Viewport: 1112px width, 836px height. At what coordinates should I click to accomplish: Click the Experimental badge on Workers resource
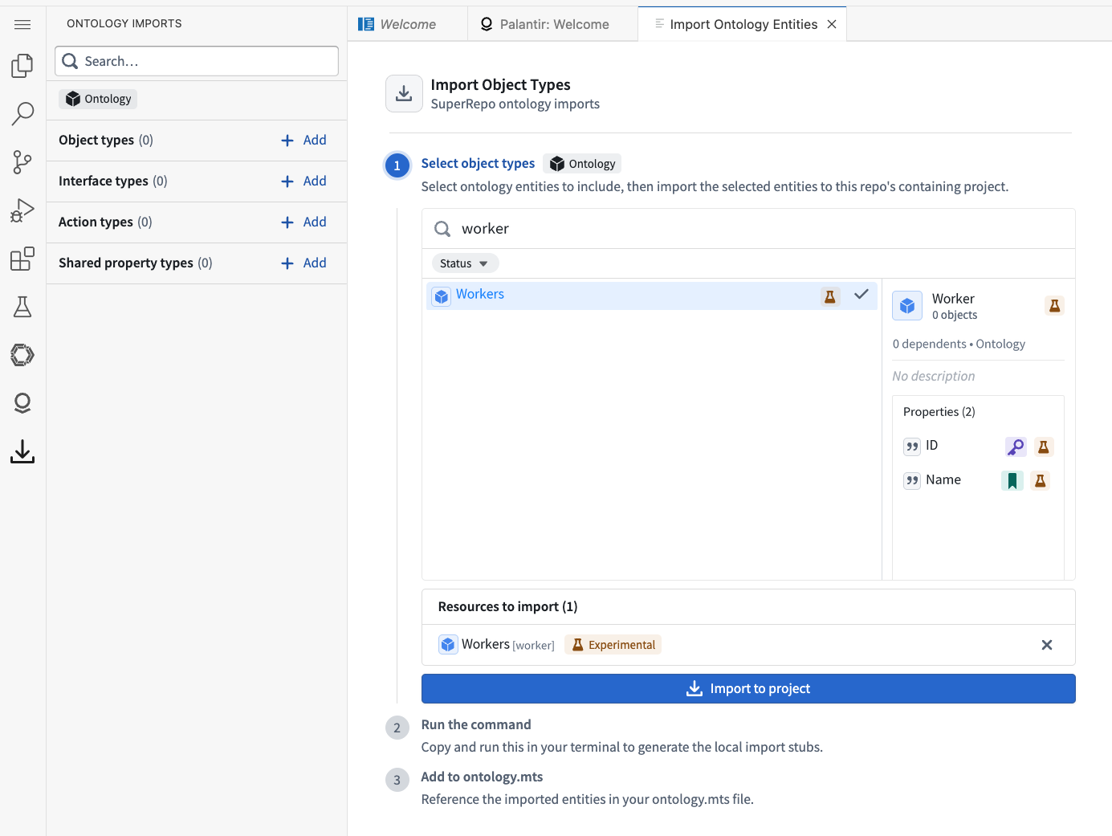click(x=613, y=645)
